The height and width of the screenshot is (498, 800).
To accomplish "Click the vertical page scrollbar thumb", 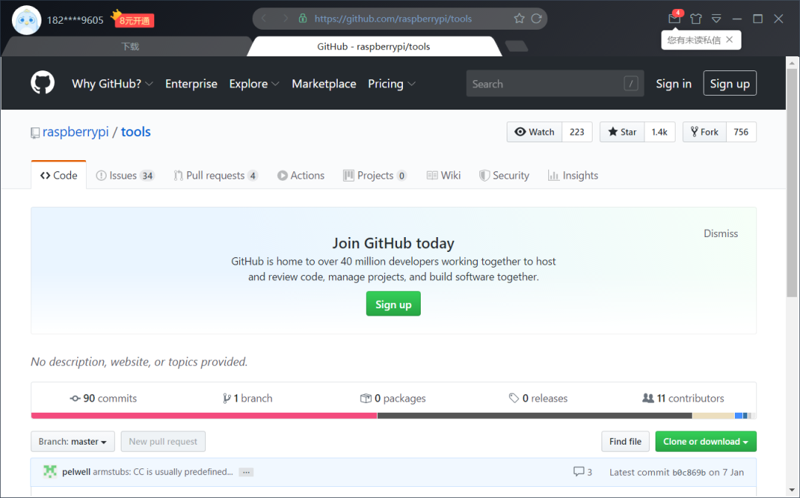I will pos(792,182).
